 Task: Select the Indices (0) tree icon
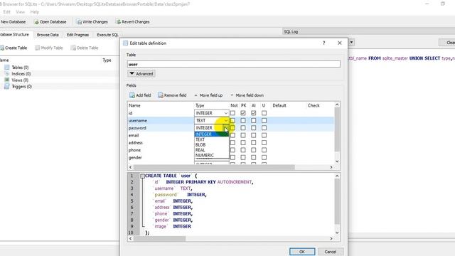(x=7, y=74)
